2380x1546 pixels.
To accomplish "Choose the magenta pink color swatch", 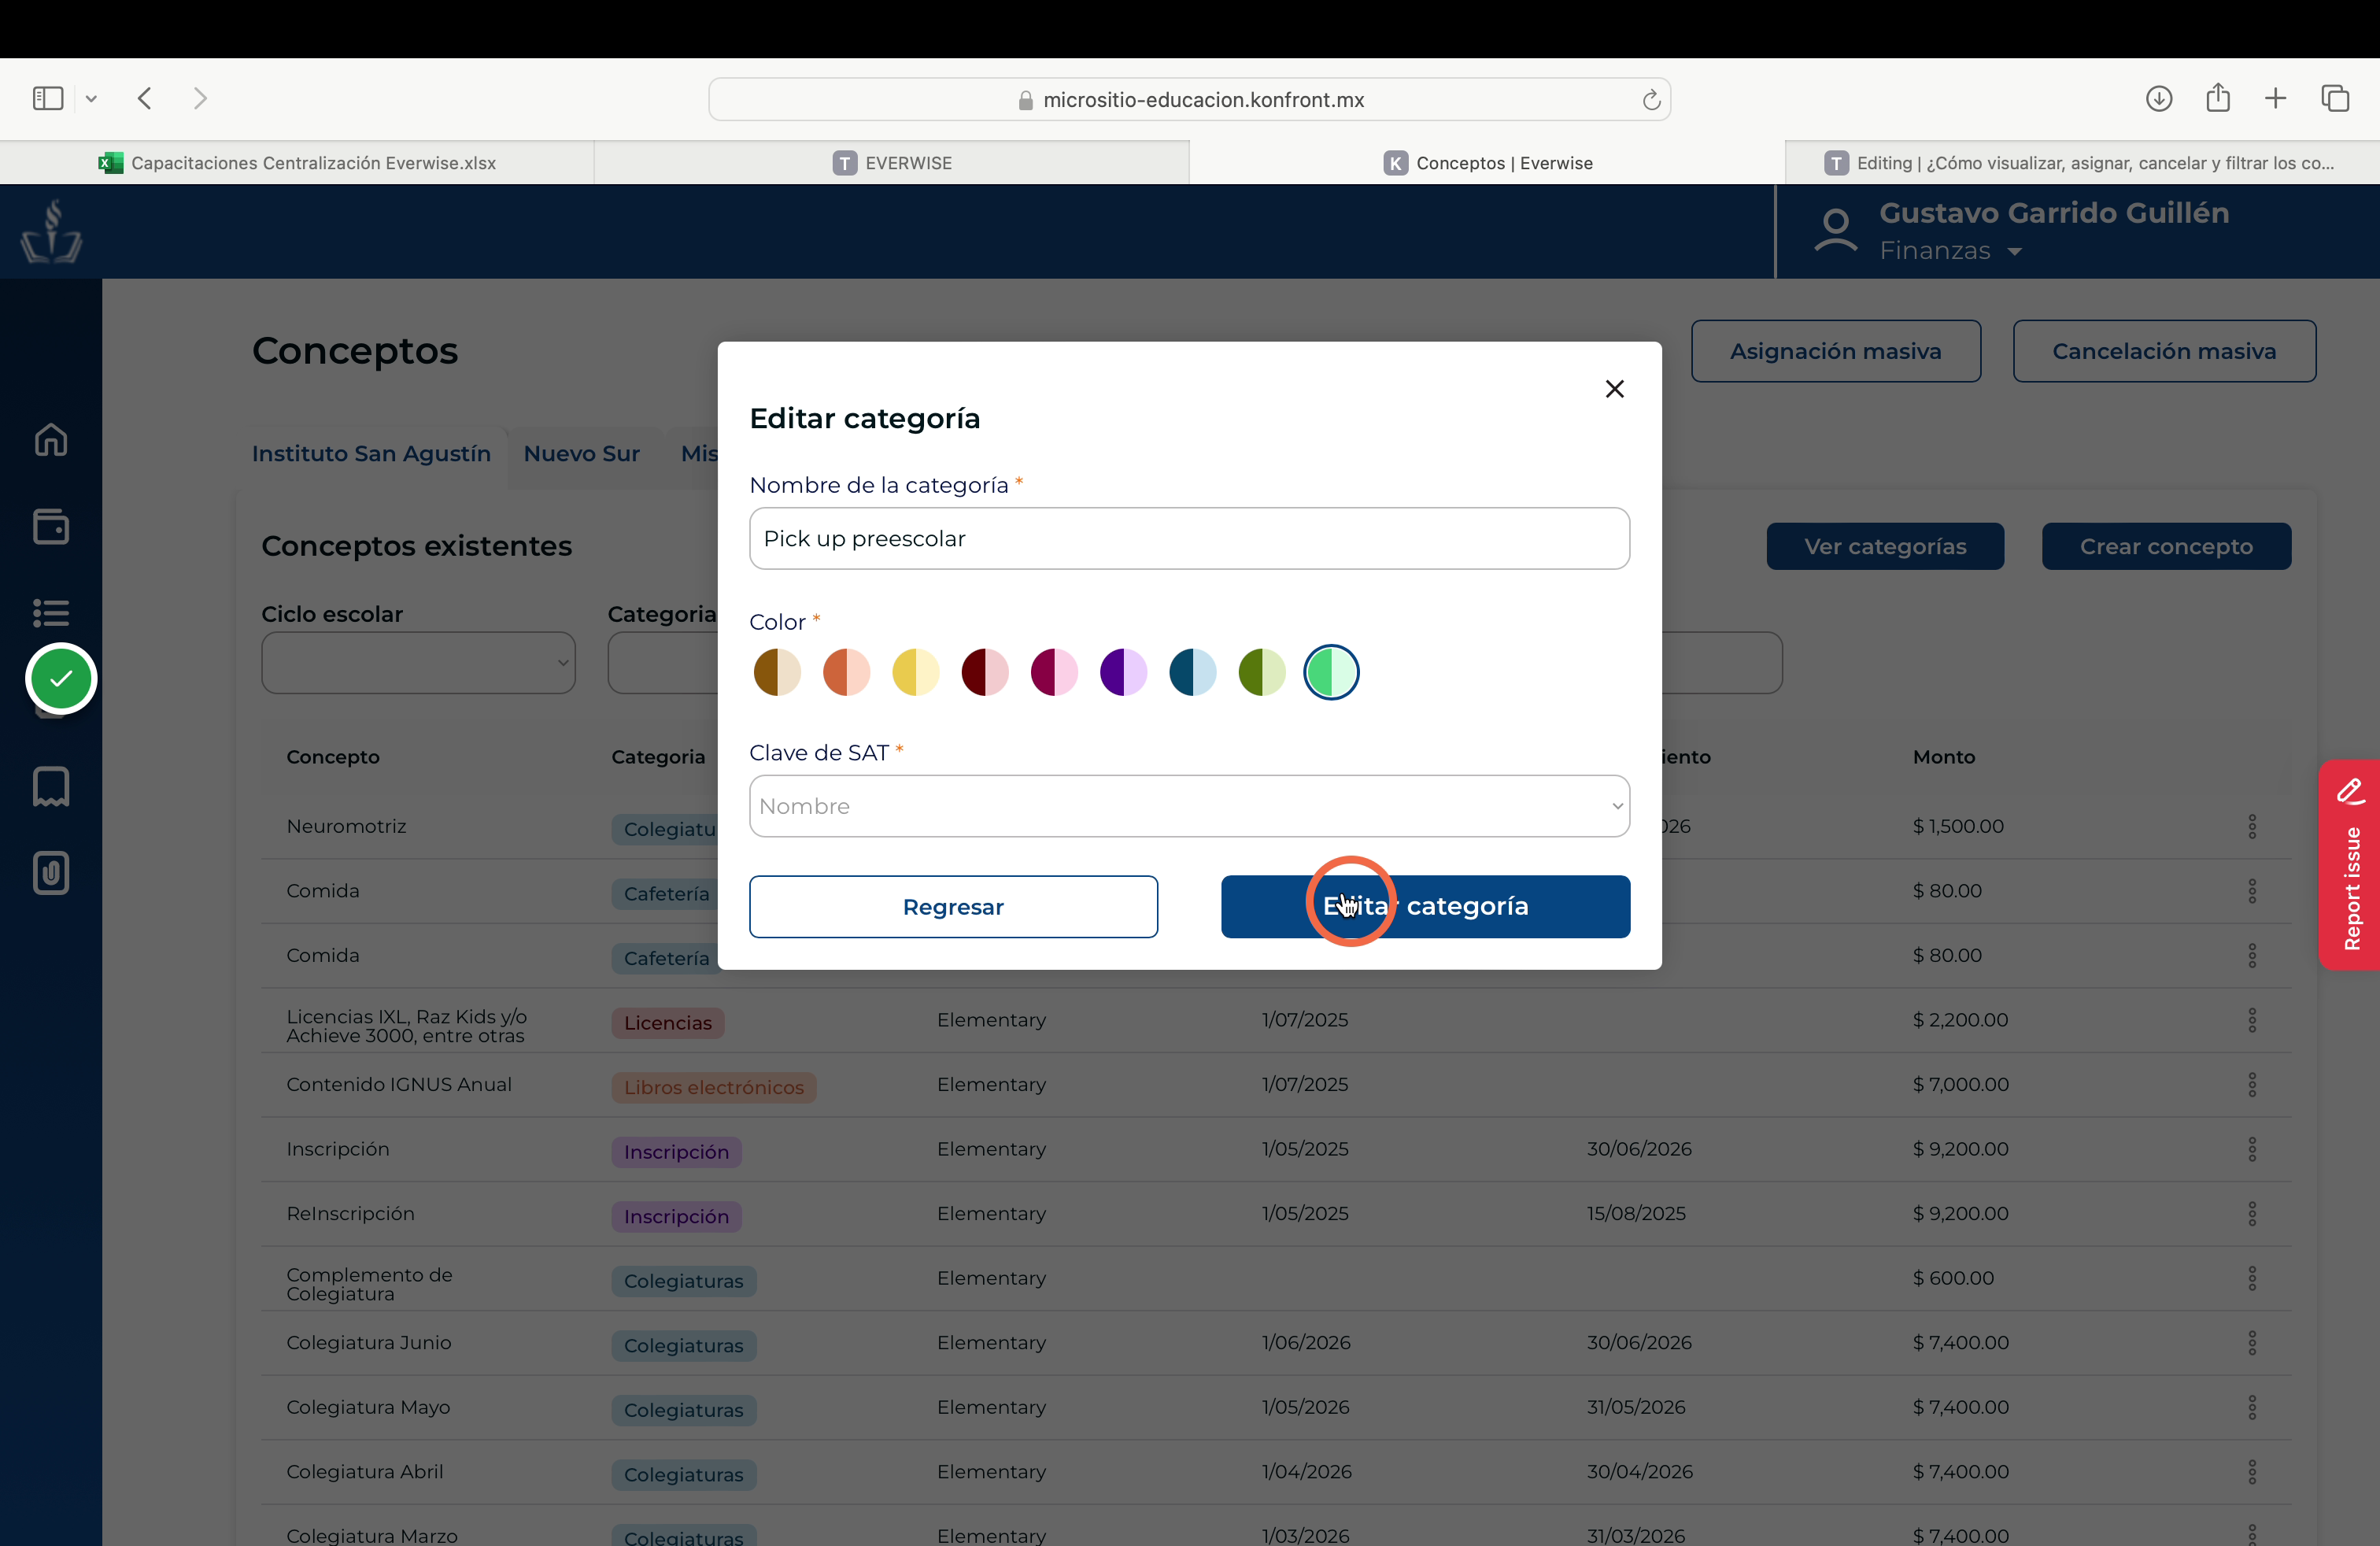I will click(1054, 672).
